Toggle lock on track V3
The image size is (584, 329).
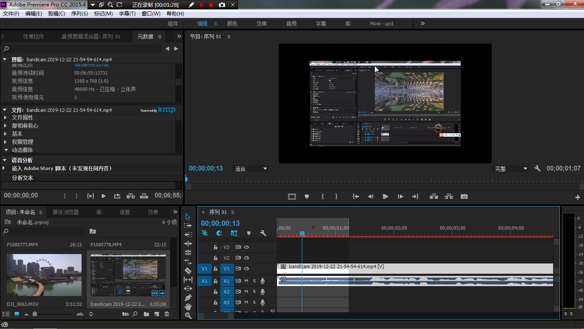coord(216,247)
